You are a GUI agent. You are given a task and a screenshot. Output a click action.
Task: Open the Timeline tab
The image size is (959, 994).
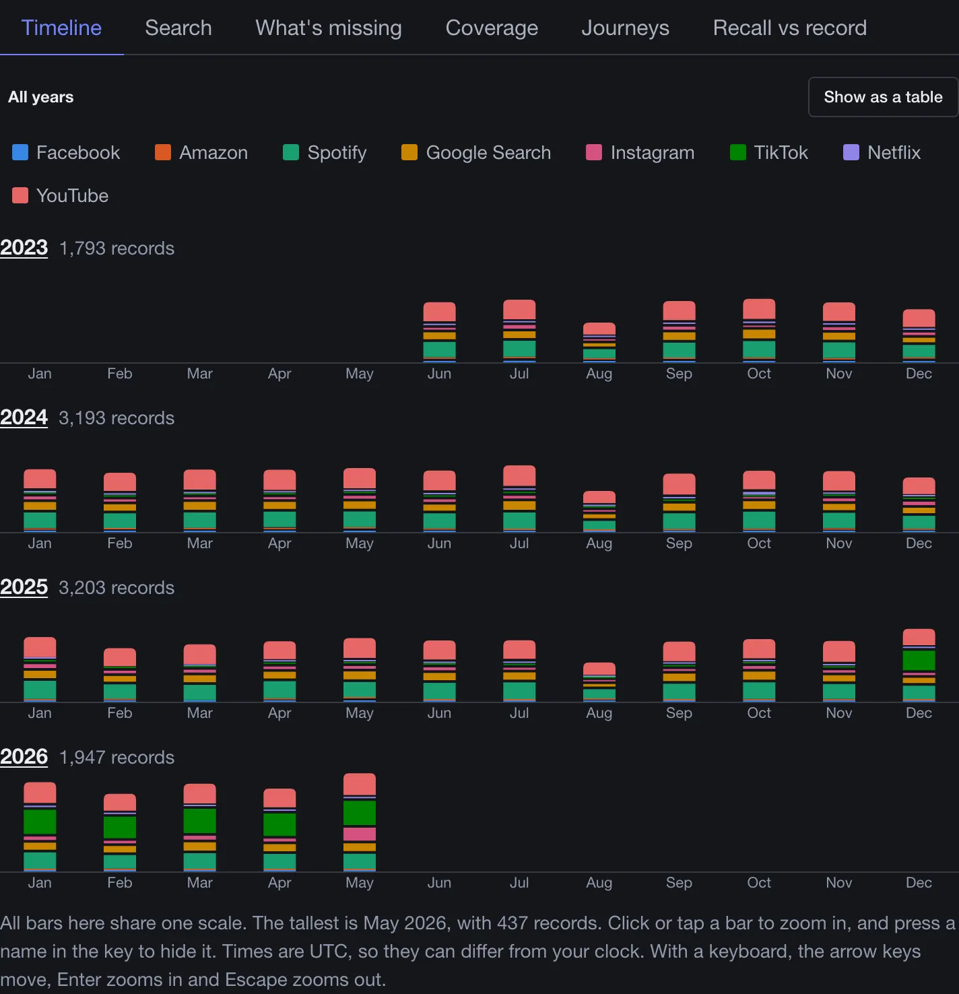click(61, 28)
